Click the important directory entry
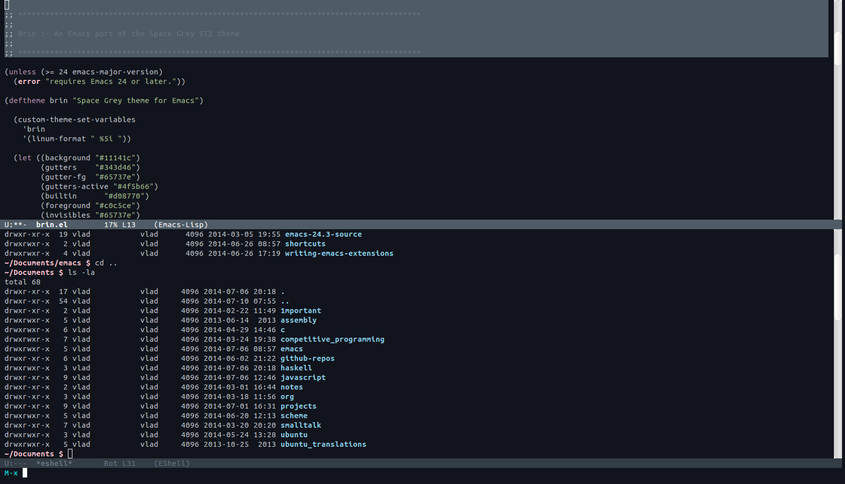The image size is (845, 484). 301,311
